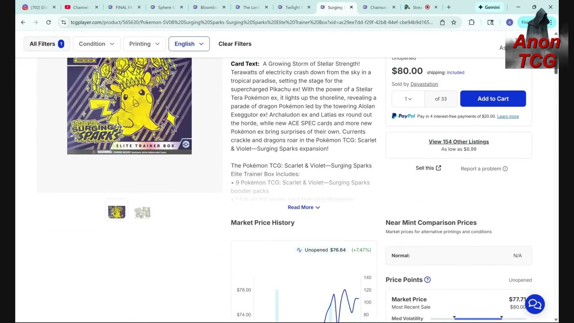Click Clear Filters
574x323 pixels.
coord(235,44)
